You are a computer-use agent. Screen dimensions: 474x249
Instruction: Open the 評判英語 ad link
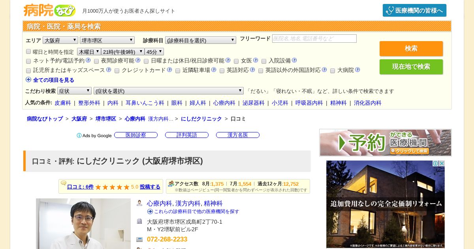tap(187, 135)
